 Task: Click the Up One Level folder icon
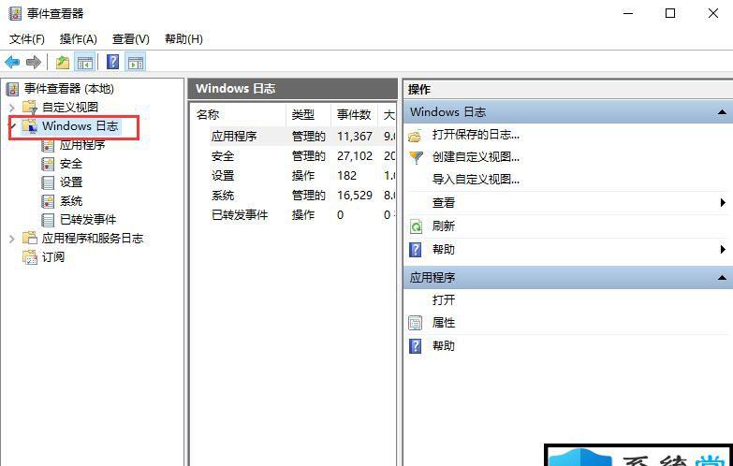point(63,62)
